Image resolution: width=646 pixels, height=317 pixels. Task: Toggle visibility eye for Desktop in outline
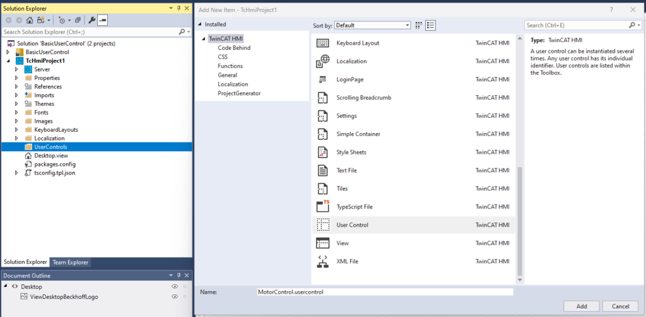(x=175, y=287)
